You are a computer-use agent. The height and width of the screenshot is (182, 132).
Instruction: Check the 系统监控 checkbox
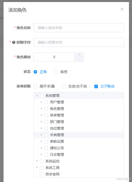42,161
